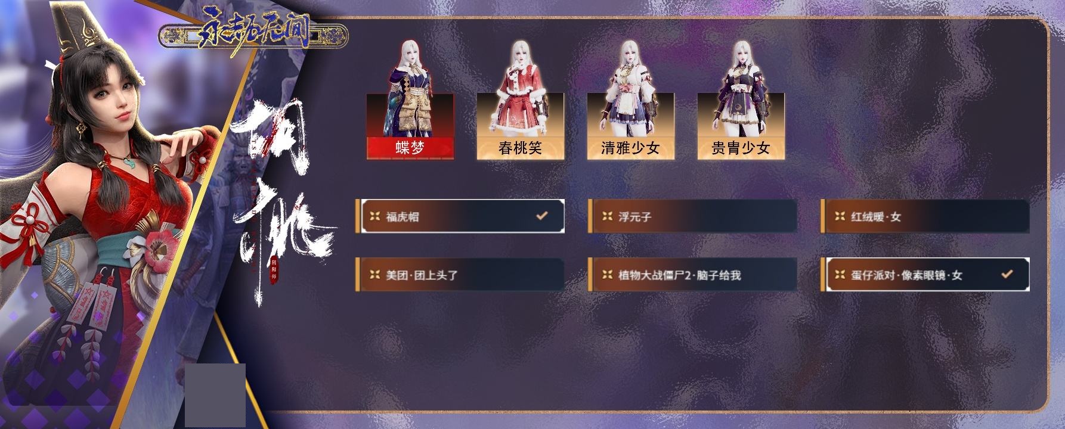The image size is (1065, 429).
Task: Toggle the 福虎帽 accessory option
Action: (x=460, y=216)
